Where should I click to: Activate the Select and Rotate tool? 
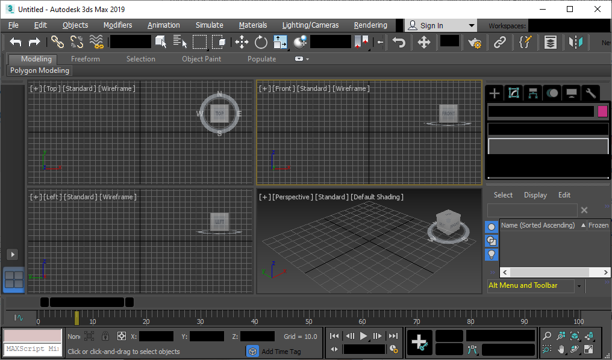[x=261, y=42]
